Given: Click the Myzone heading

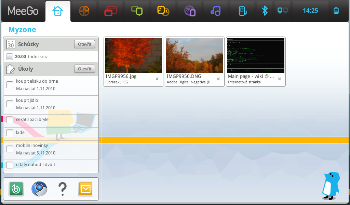Looking at the screenshot, I should [22, 29].
